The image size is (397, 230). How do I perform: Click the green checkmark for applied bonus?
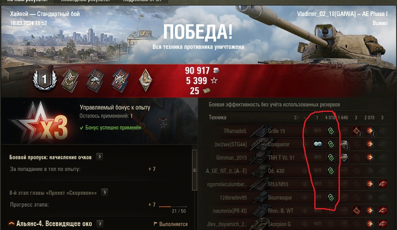(82, 128)
